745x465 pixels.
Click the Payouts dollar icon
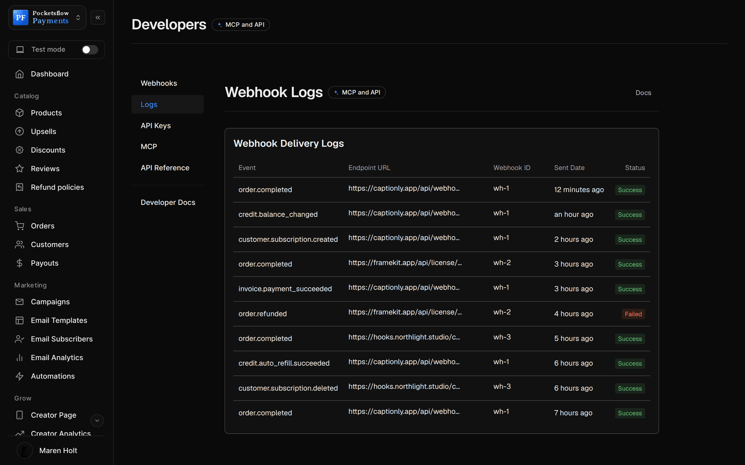(x=20, y=263)
